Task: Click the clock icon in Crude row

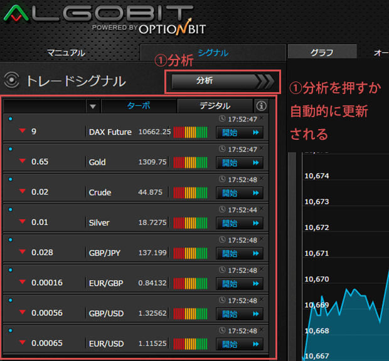Action: coord(222,179)
